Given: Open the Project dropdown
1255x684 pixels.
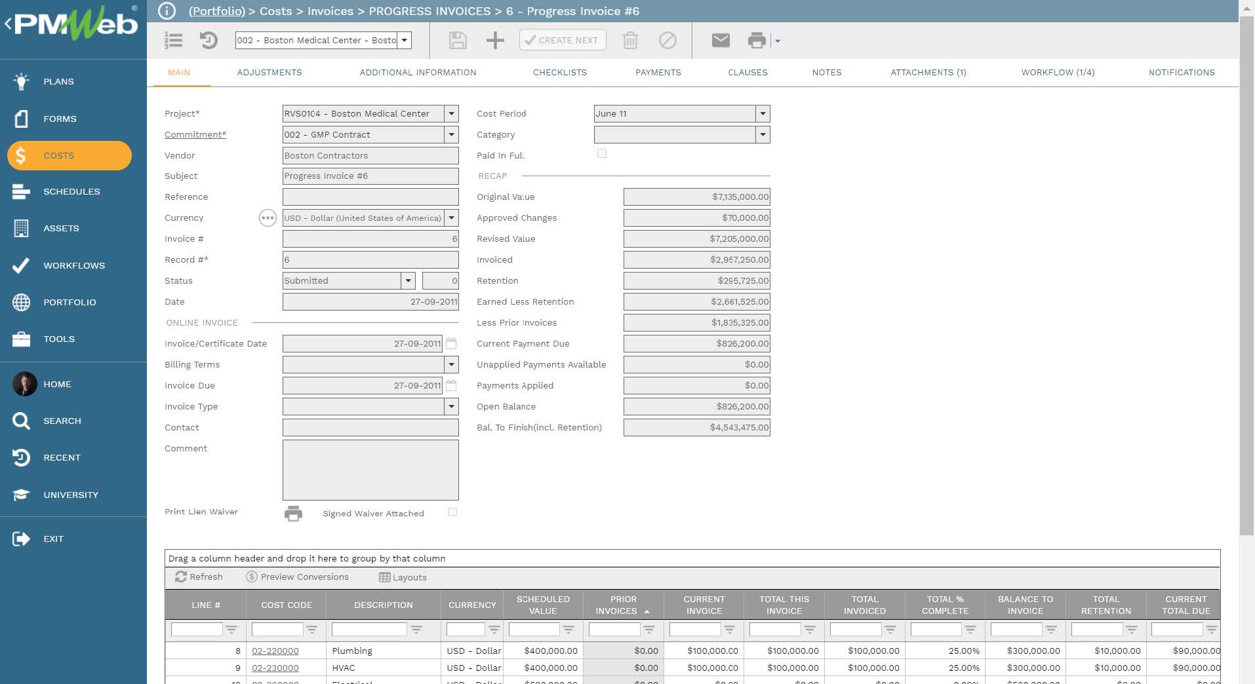Looking at the screenshot, I should (451, 113).
